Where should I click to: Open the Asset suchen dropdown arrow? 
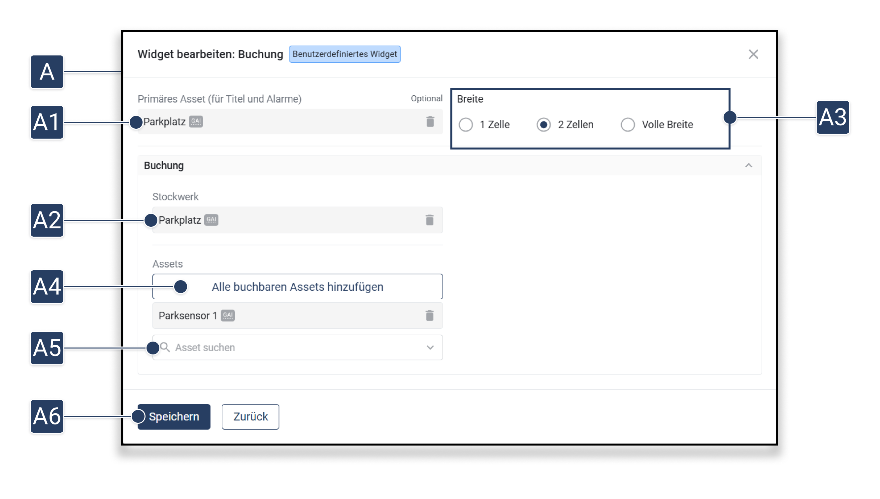click(x=430, y=348)
